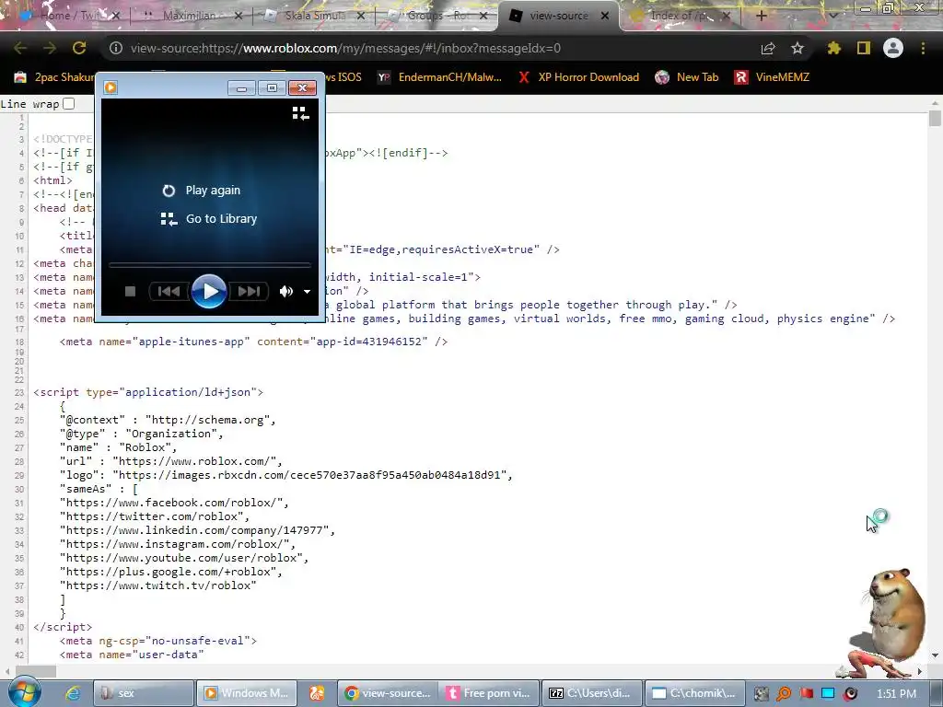943x707 pixels.
Task: Open the Chrome profile avatar menu
Action: [x=893, y=48]
